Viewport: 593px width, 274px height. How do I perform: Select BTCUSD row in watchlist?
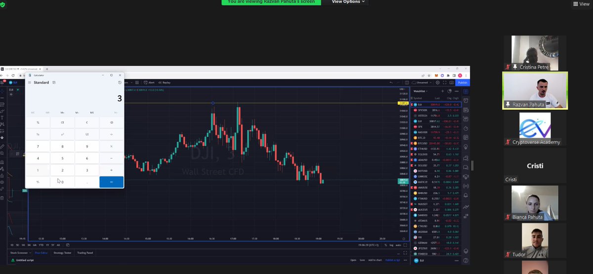click(x=435, y=143)
